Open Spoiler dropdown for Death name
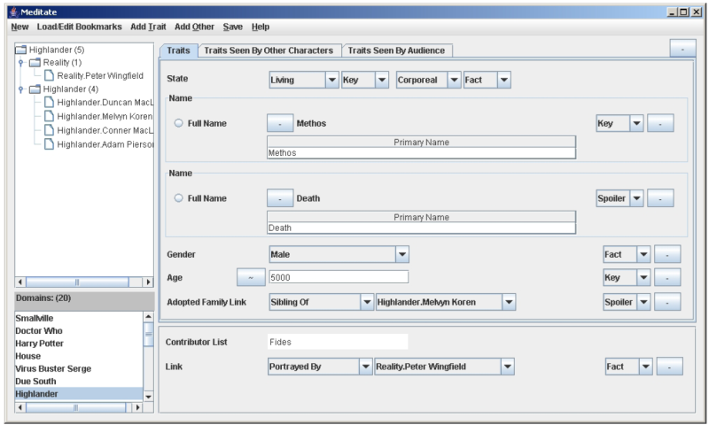Image resolution: width=709 pixels, height=425 pixels. coord(619,198)
